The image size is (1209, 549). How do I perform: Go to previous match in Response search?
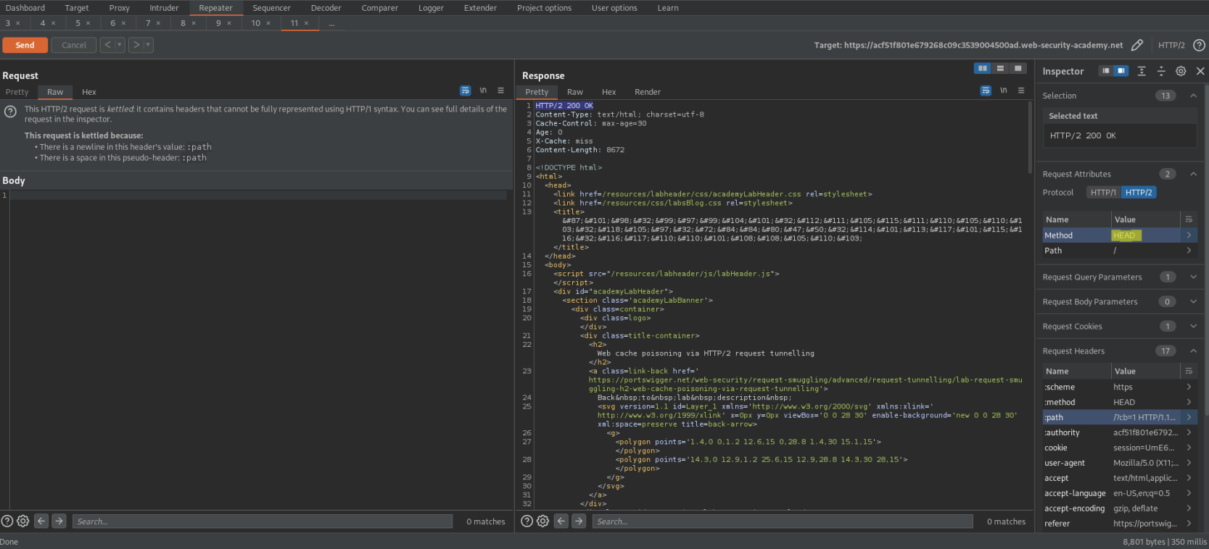561,521
